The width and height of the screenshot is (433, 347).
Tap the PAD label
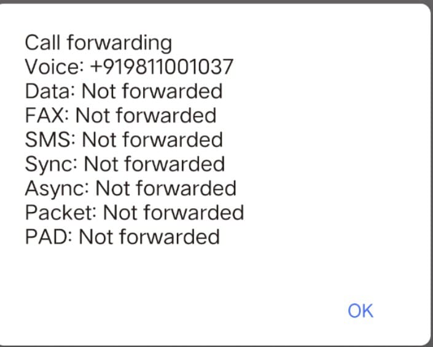click(x=49, y=237)
